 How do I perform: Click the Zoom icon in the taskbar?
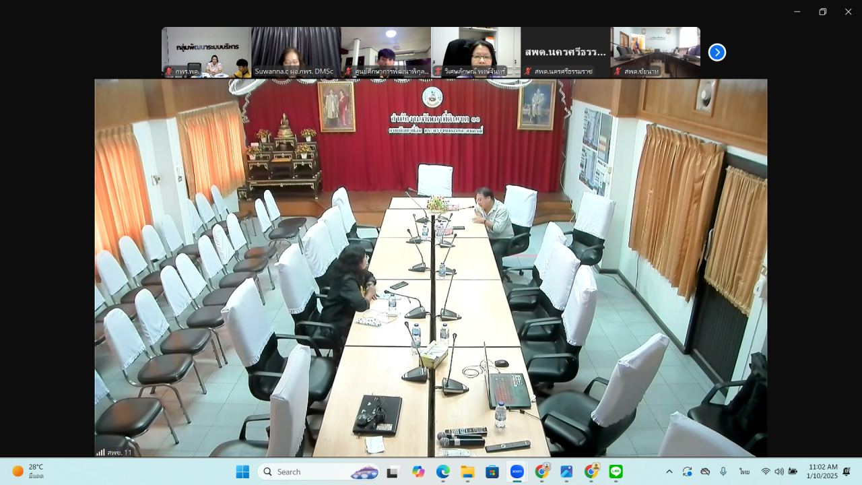(x=517, y=472)
